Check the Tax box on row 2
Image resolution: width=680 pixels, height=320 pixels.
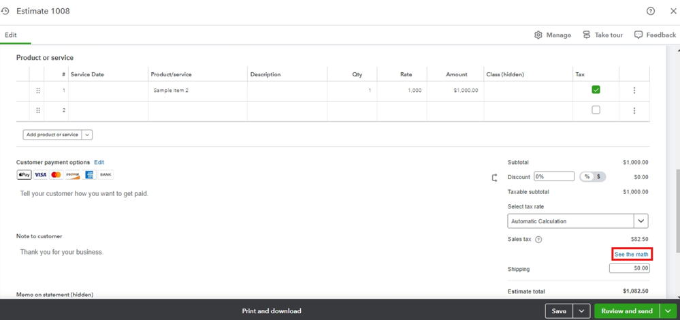[596, 110]
